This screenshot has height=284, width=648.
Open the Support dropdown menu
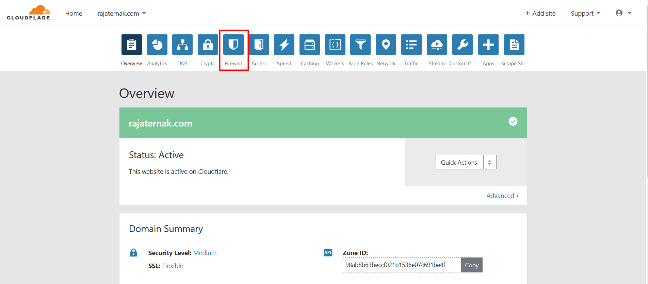tap(585, 13)
